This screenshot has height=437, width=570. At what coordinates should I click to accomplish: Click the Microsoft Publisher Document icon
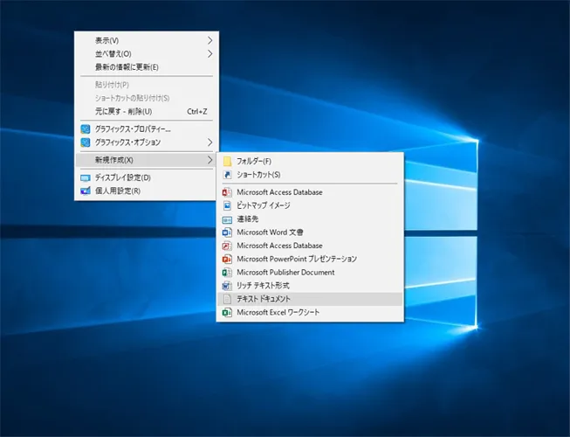(227, 272)
